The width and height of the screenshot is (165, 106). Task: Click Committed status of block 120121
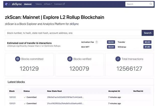(x=32, y=103)
